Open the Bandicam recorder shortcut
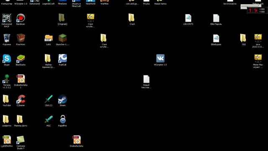The image size is (268, 151). point(21,18)
